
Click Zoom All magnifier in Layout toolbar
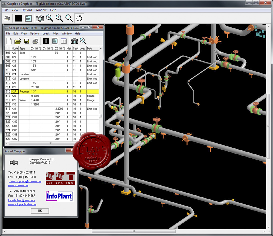(x=83, y=41)
